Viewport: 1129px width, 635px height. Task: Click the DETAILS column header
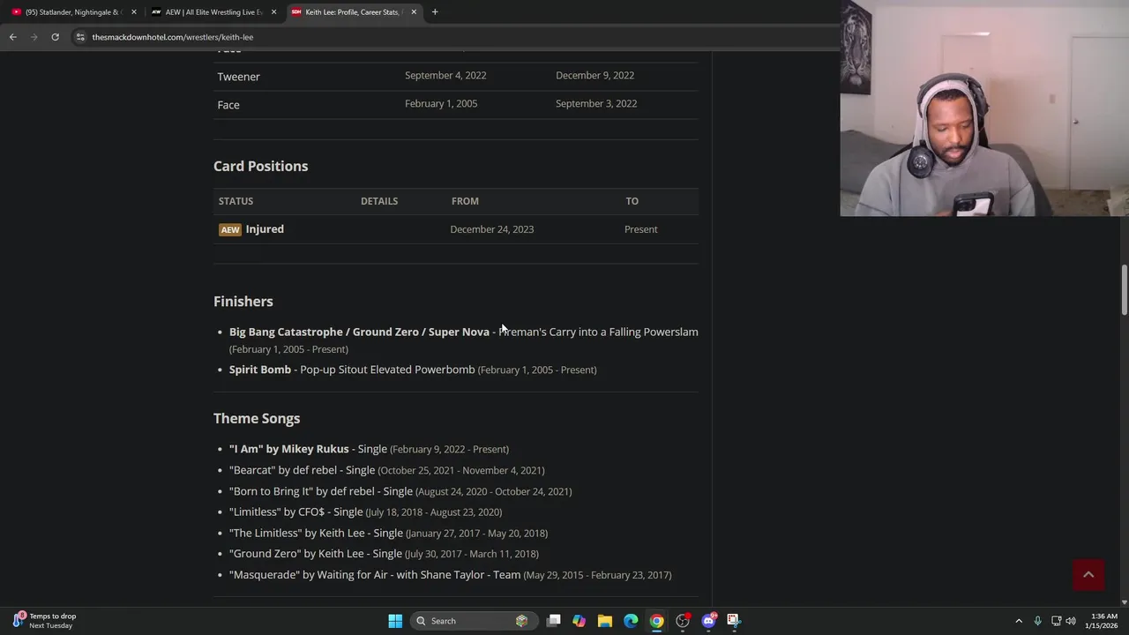point(379,201)
